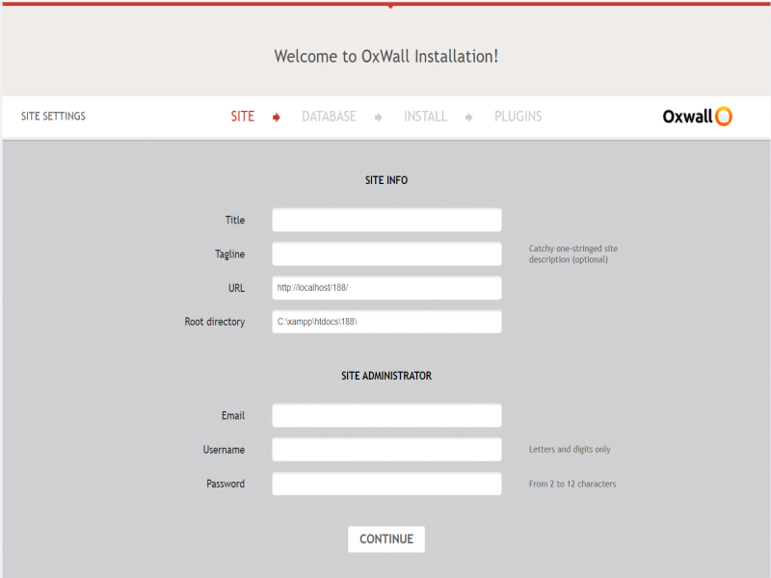Go to the DATABASE installation step
The image size is (771, 578).
pos(329,117)
